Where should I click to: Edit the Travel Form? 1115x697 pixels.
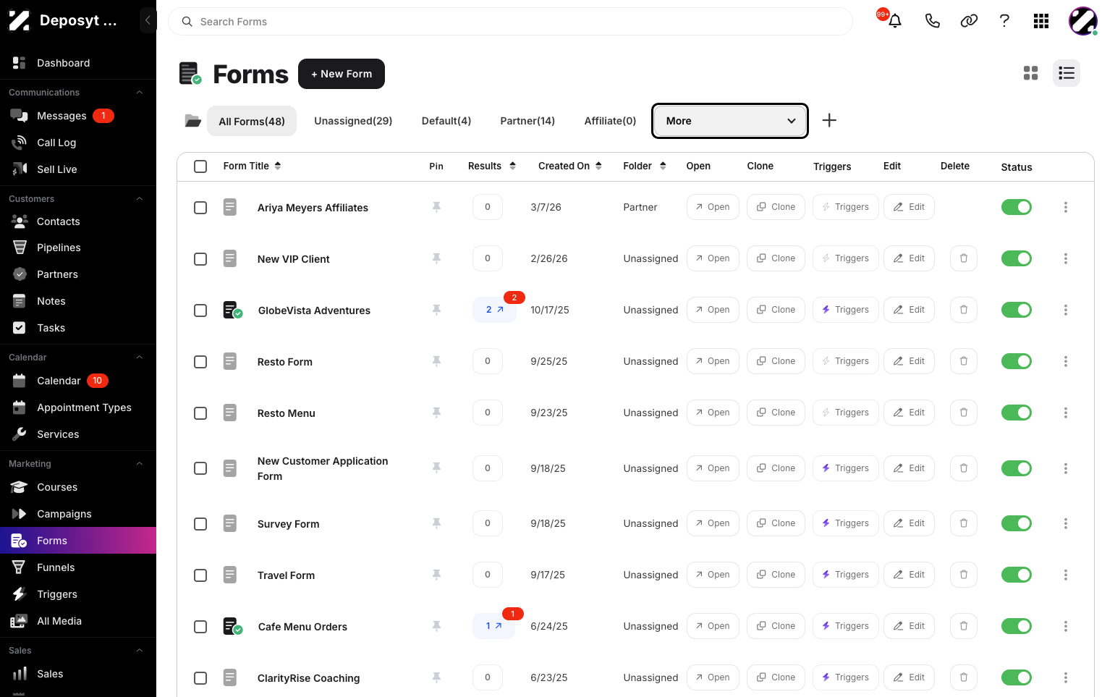[x=909, y=575]
